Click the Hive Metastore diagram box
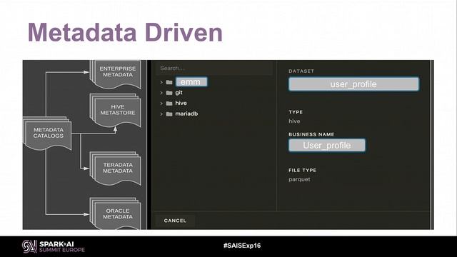 [x=116, y=111]
